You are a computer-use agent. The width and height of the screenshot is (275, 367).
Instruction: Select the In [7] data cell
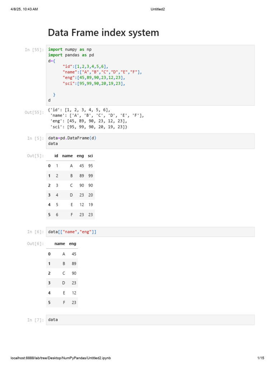(x=150, y=320)
